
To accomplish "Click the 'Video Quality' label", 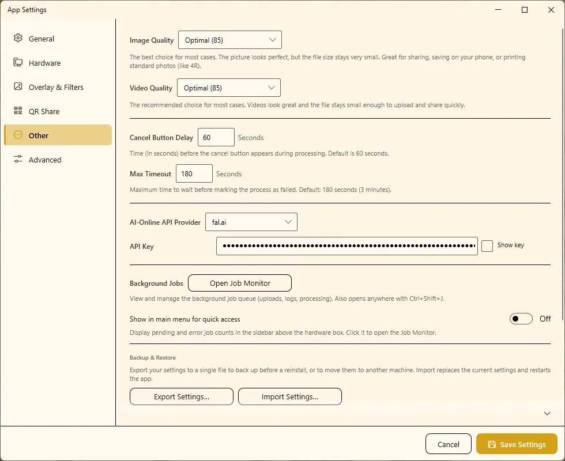I will pos(151,88).
